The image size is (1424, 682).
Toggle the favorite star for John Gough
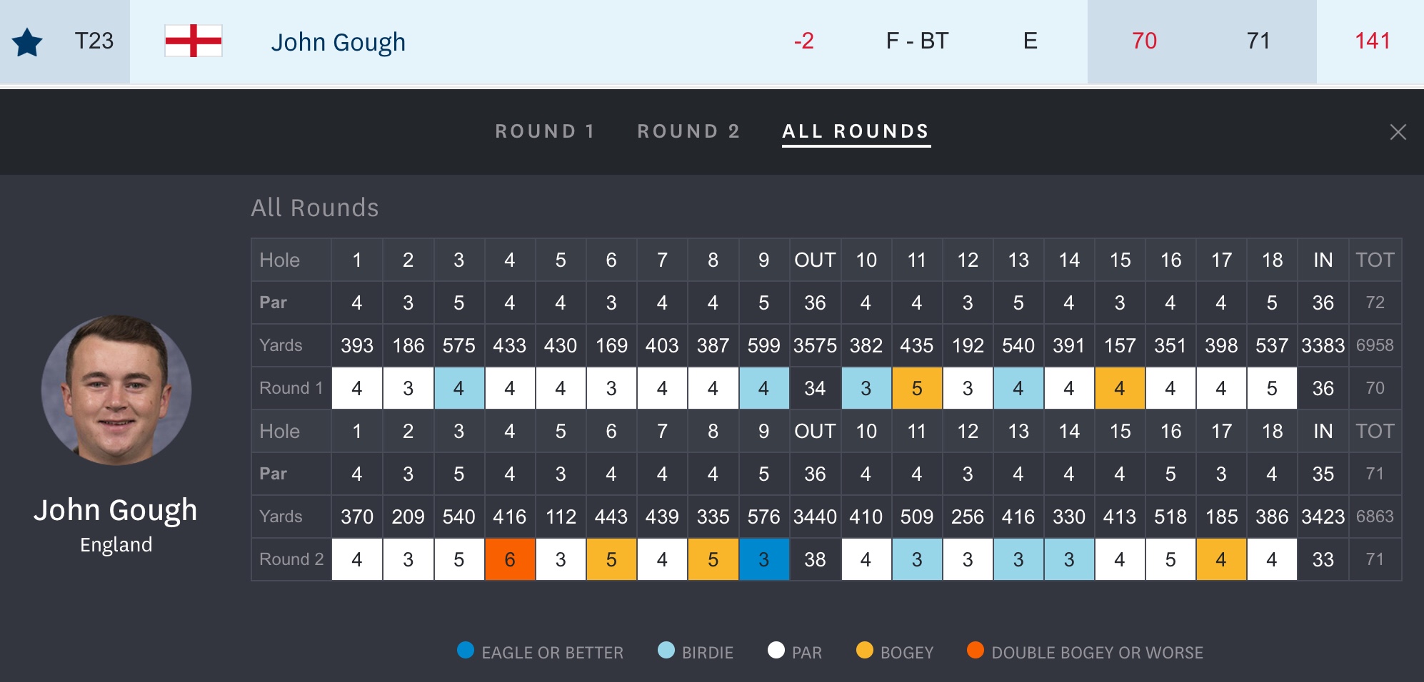[27, 42]
